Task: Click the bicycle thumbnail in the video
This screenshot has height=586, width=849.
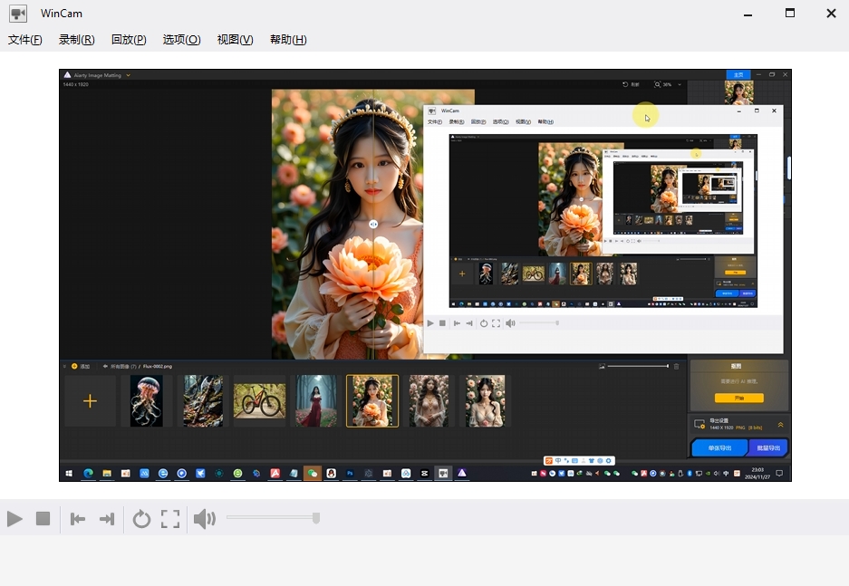Action: [x=259, y=401]
